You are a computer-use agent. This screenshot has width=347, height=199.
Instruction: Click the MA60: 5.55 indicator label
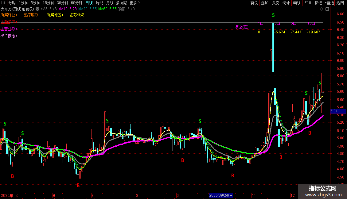[x=107, y=9]
